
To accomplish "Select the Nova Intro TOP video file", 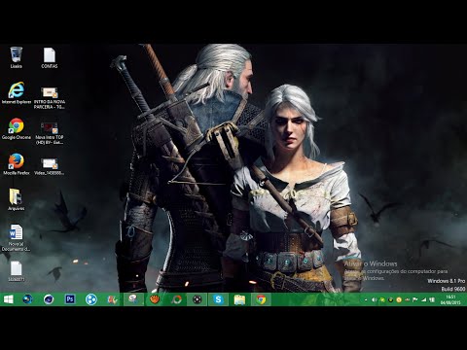I will click(x=50, y=133).
